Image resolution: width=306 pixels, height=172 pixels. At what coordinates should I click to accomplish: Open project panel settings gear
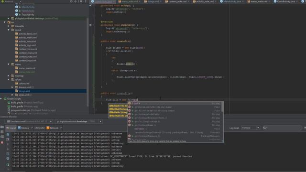(81, 1)
